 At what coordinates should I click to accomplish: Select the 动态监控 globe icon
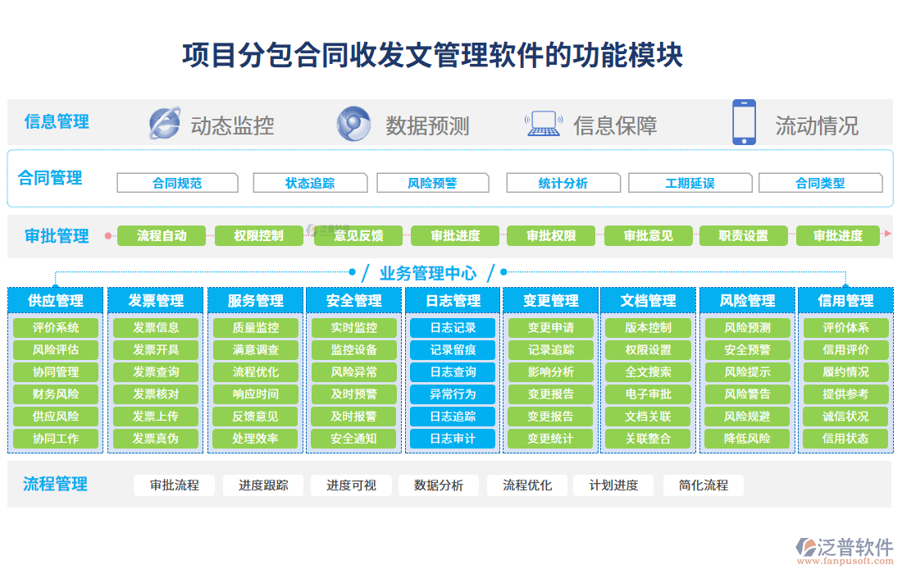coord(164,123)
